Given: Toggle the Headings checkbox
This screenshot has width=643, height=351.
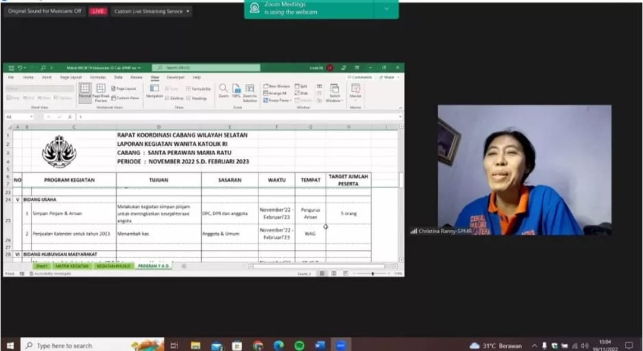Looking at the screenshot, I should click(189, 98).
